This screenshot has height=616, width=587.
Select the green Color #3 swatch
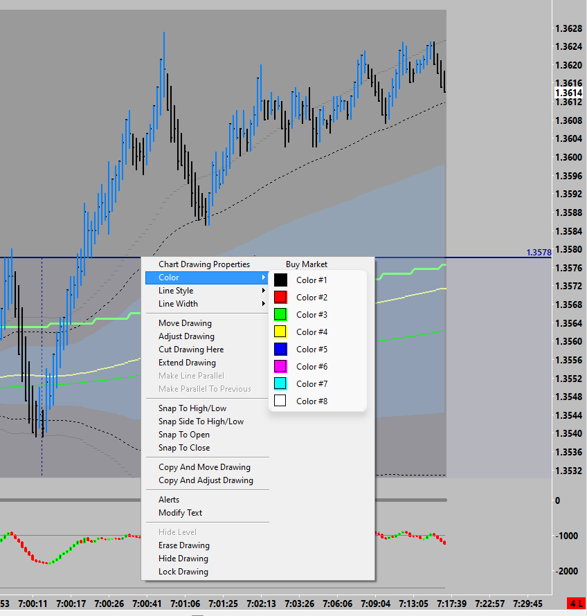(280, 315)
